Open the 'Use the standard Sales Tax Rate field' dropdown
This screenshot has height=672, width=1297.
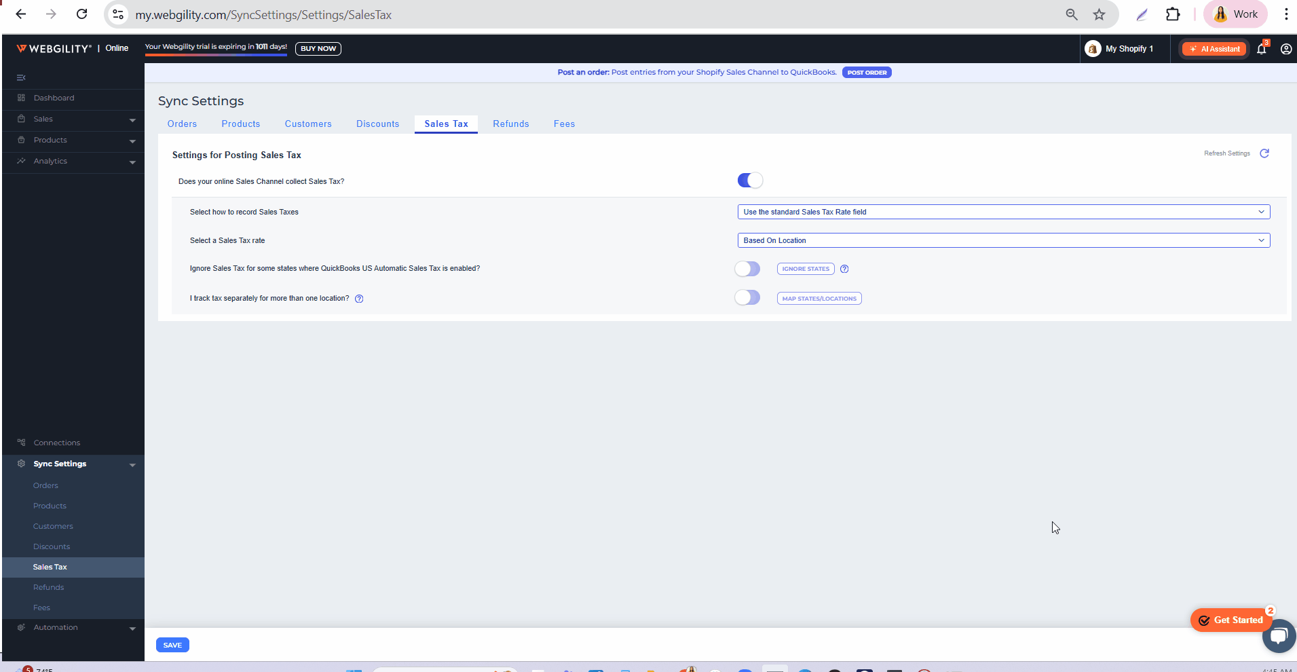pyautogui.click(x=1003, y=212)
